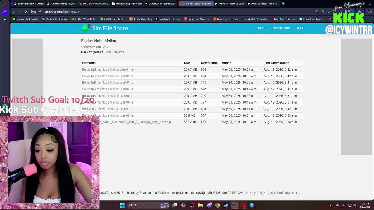Select added date May 30, 2025, 10:51 a.m.
This screenshot has height=210, width=374.
[x=239, y=69]
